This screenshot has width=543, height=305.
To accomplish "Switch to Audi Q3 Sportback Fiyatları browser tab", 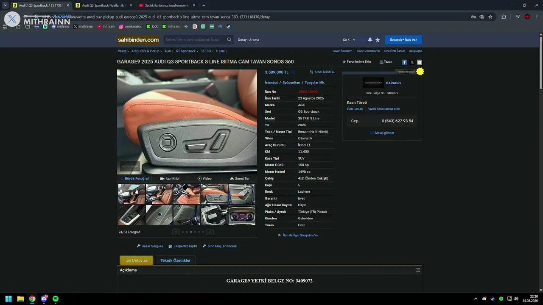I will click(x=103, y=6).
